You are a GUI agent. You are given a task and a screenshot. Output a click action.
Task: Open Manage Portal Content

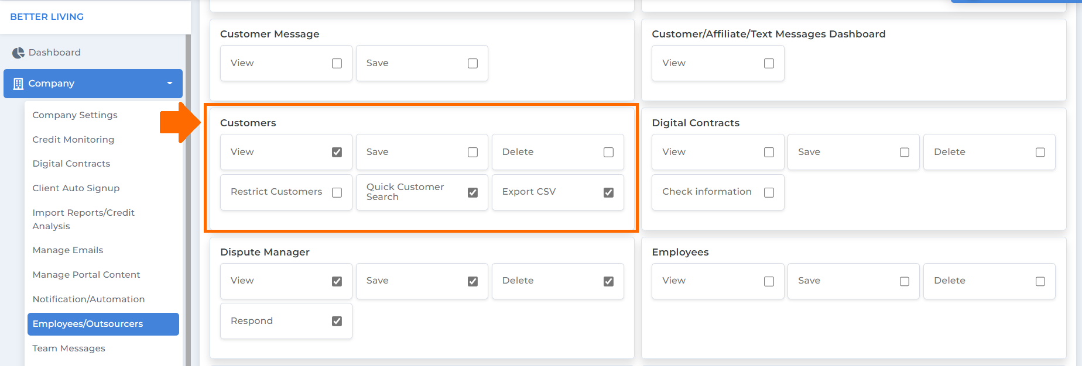pos(86,275)
